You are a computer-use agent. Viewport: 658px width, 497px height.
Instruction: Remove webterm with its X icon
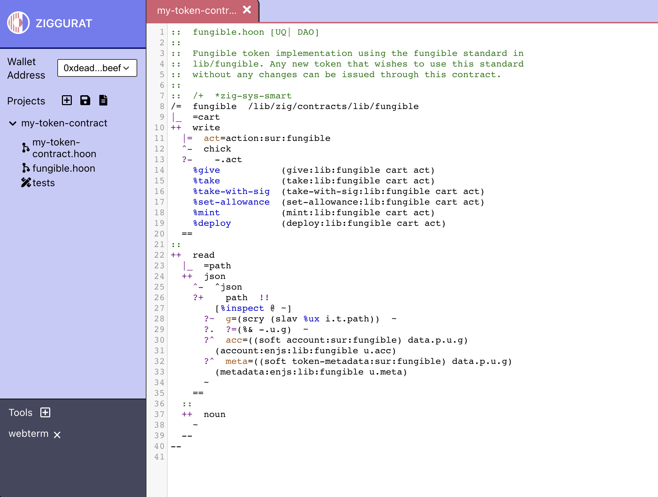pyautogui.click(x=57, y=435)
